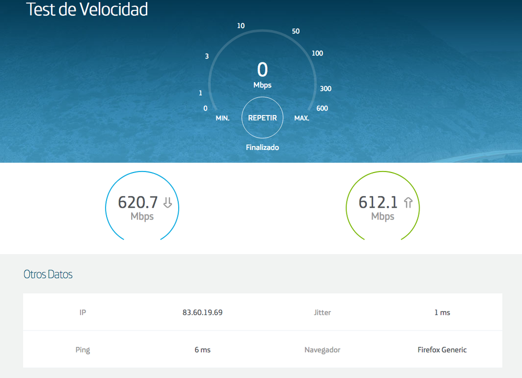522x378 pixels.
Task: Select the Otros Datos section header
Action: point(48,274)
